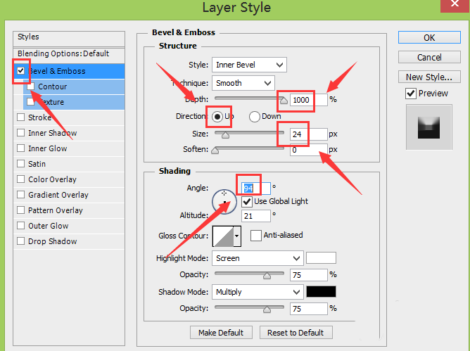Click the style preview thumbnail

(x=429, y=127)
